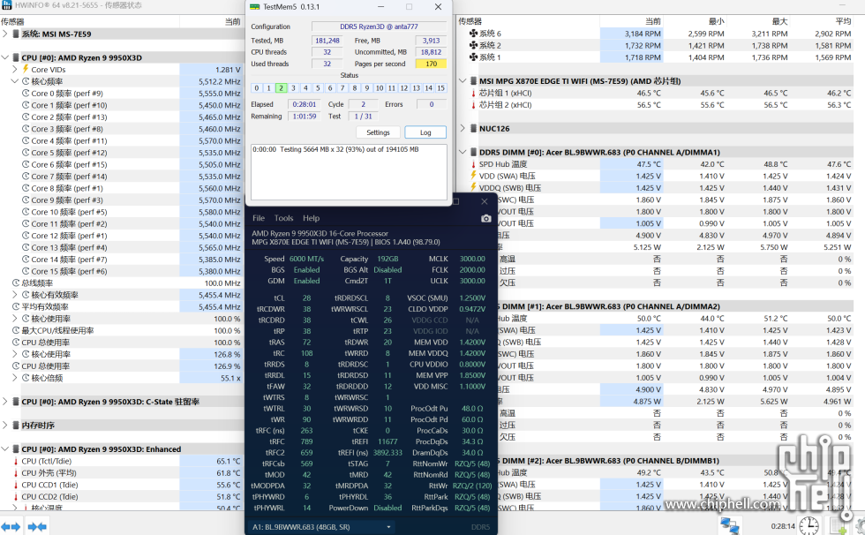Open the File menu in ZenTimings
This screenshot has height=535, width=865.
coord(258,218)
